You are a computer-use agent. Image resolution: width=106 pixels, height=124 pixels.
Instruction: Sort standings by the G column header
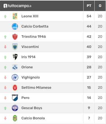coord(100,6)
